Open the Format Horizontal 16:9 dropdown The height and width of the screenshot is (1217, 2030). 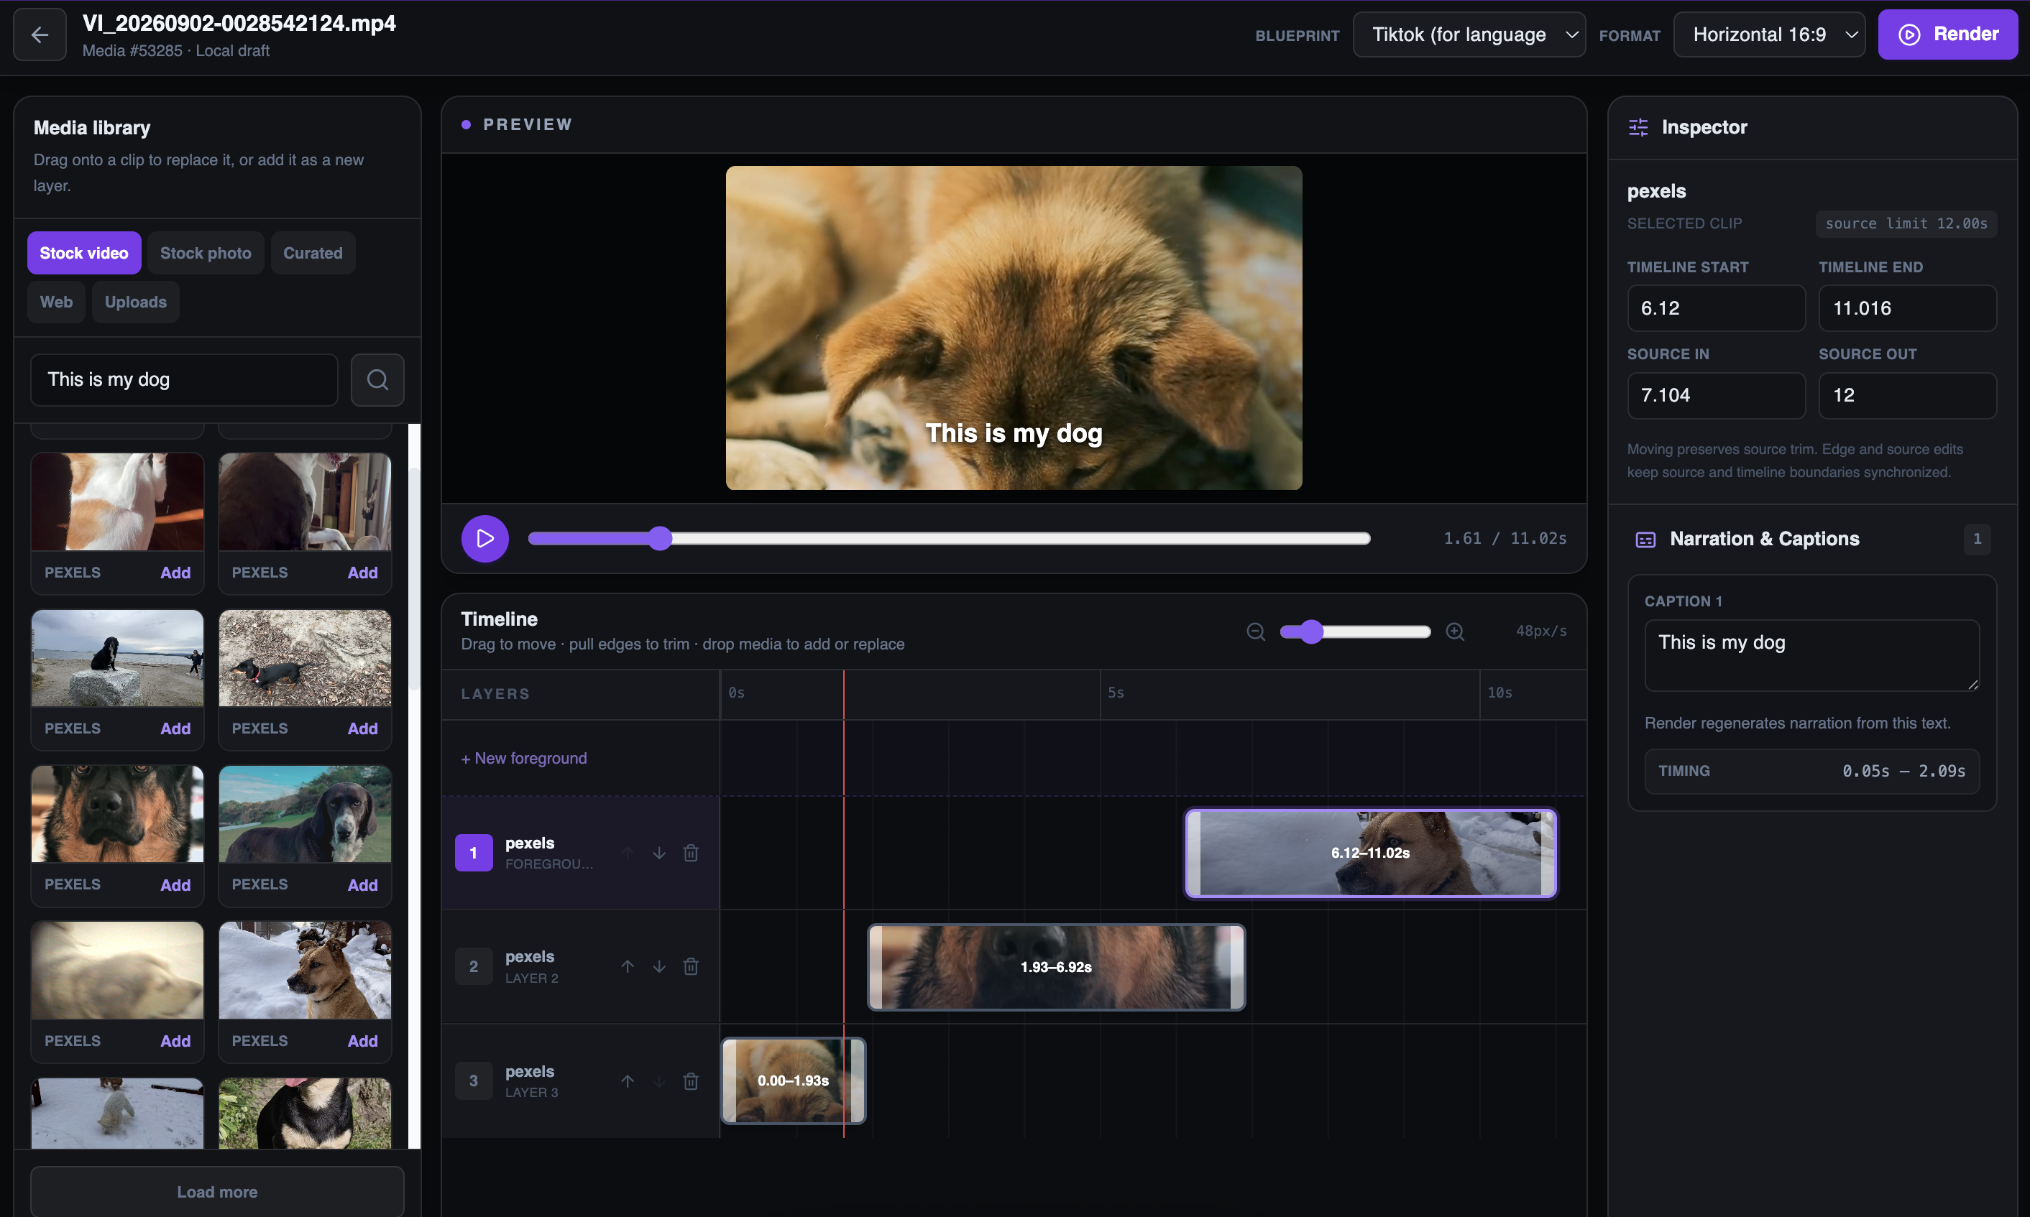coord(1769,34)
